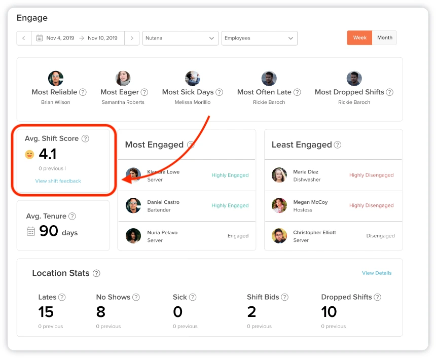Click help icon beside No Shows

(x=136, y=297)
